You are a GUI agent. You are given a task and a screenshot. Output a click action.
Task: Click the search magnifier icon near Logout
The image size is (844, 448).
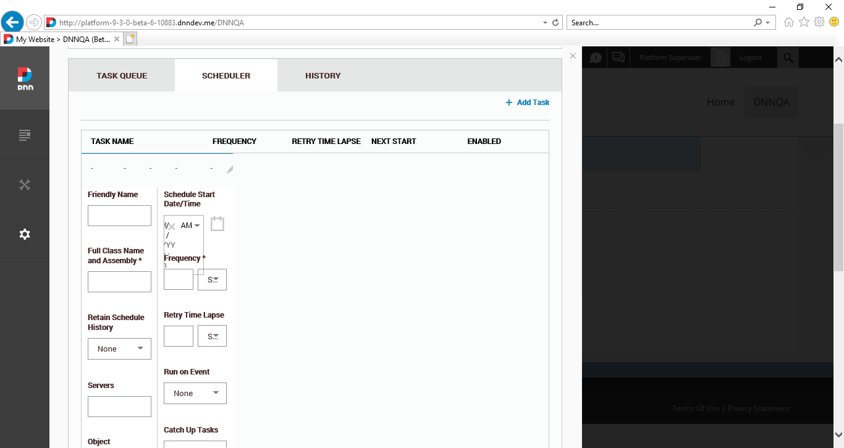pos(788,56)
